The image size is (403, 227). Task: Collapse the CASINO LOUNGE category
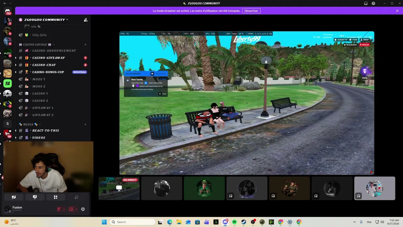click(37, 44)
